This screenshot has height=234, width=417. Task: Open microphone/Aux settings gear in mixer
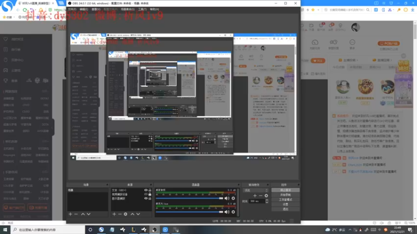click(x=233, y=212)
